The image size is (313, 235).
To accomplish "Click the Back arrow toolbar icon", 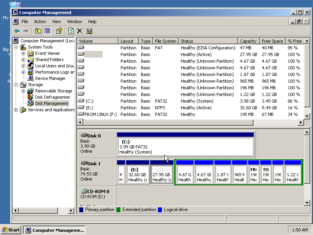I will (17, 31).
